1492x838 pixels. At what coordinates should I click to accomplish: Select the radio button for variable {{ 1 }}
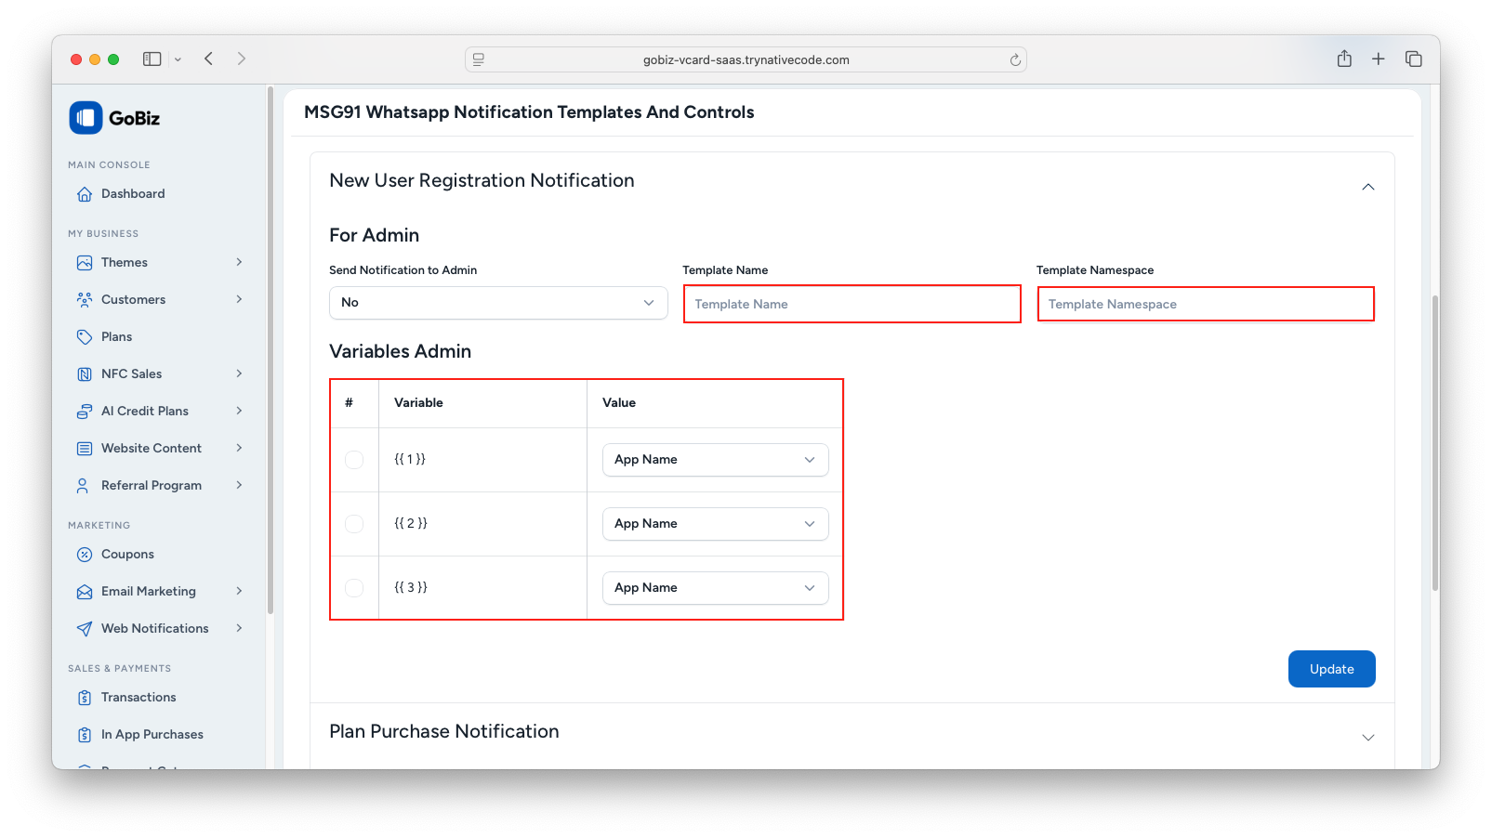pyautogui.click(x=354, y=460)
